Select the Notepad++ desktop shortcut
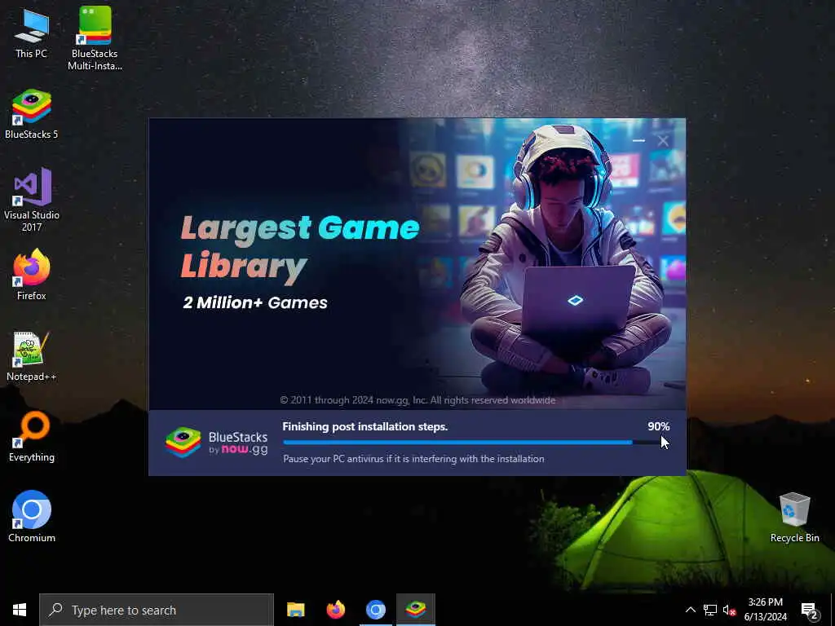 pos(32,356)
